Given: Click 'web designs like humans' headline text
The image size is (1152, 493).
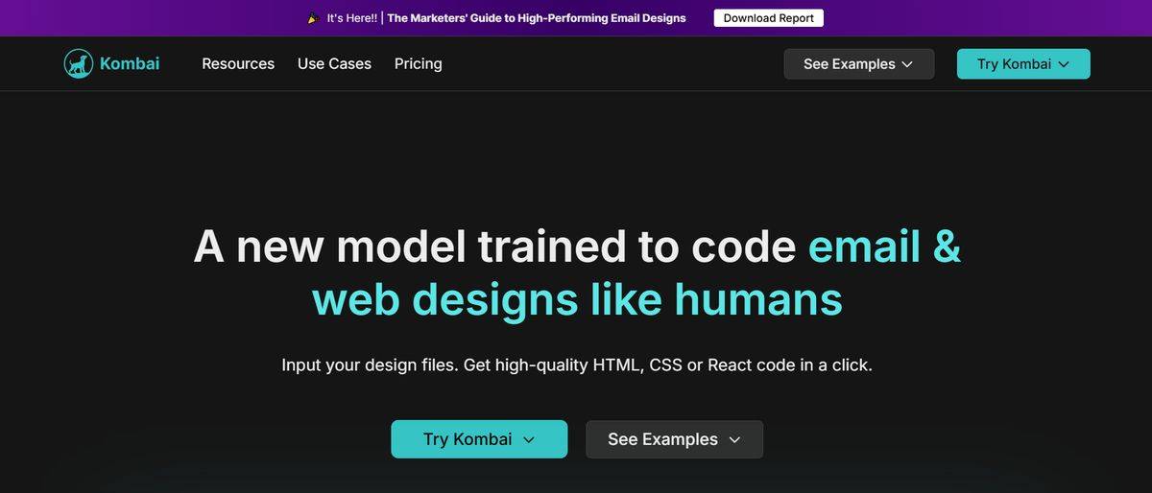Looking at the screenshot, I should pos(577,299).
